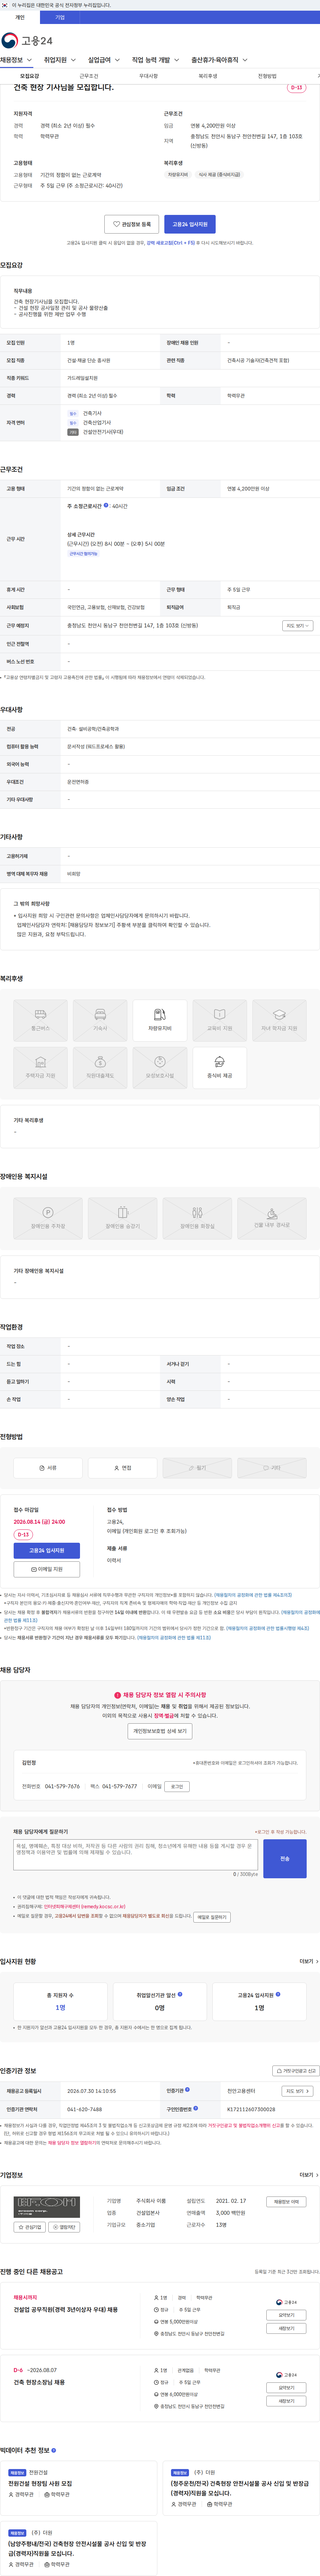Image resolution: width=320 pixels, height=2576 pixels.
Task: Select the 기업 tab at top
Action: tap(60, 17)
